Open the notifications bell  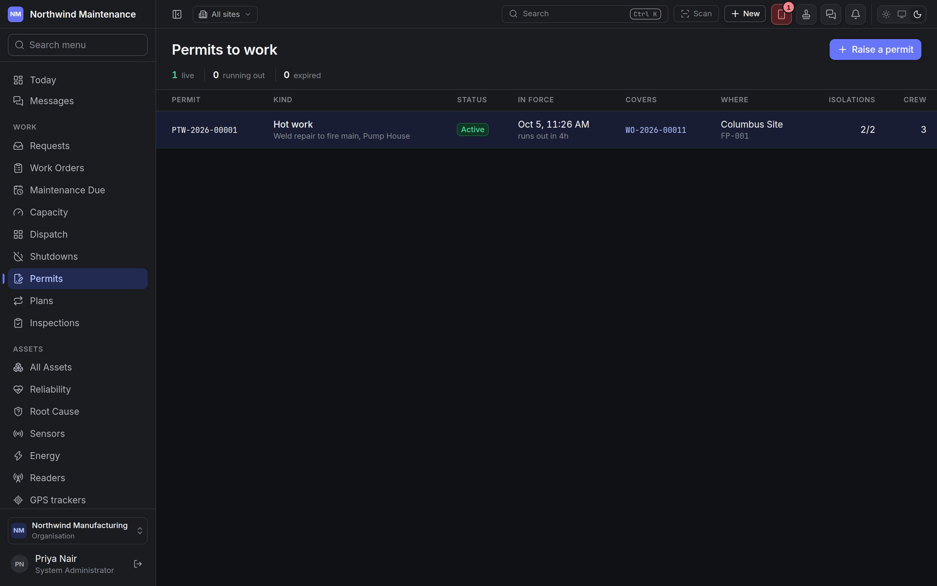pyautogui.click(x=855, y=14)
